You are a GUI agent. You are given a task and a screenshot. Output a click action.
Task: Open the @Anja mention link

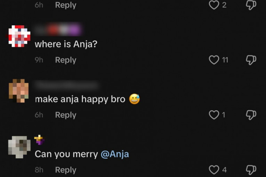point(115,154)
